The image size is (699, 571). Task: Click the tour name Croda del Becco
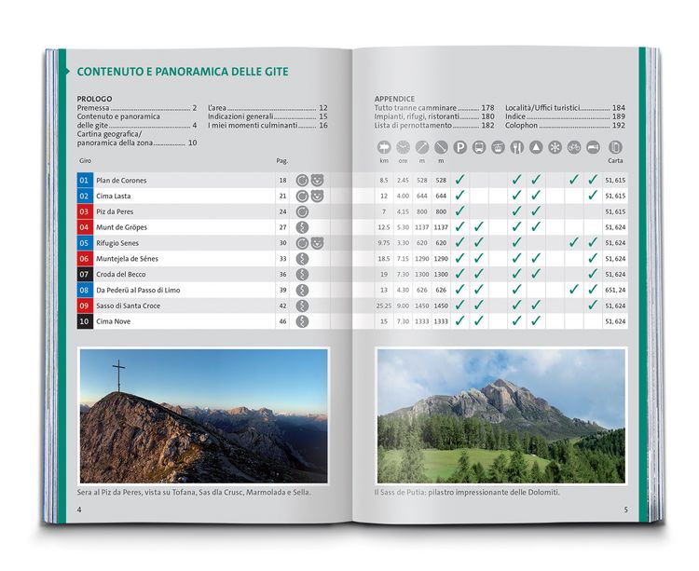click(121, 275)
